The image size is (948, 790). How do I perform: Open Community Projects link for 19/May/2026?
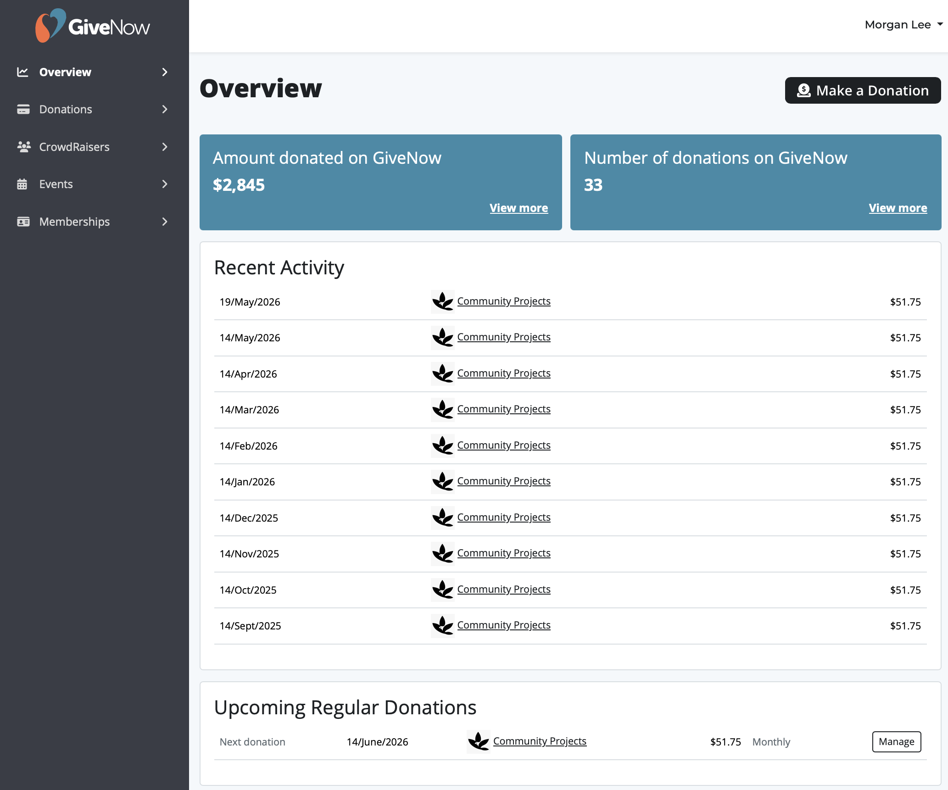(504, 301)
